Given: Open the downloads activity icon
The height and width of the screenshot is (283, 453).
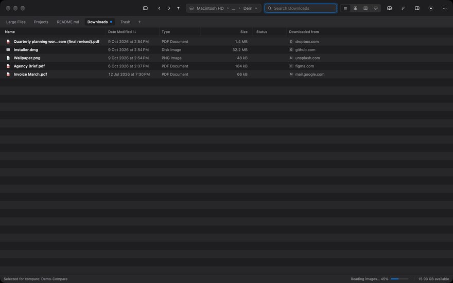Looking at the screenshot, I should point(431,8).
